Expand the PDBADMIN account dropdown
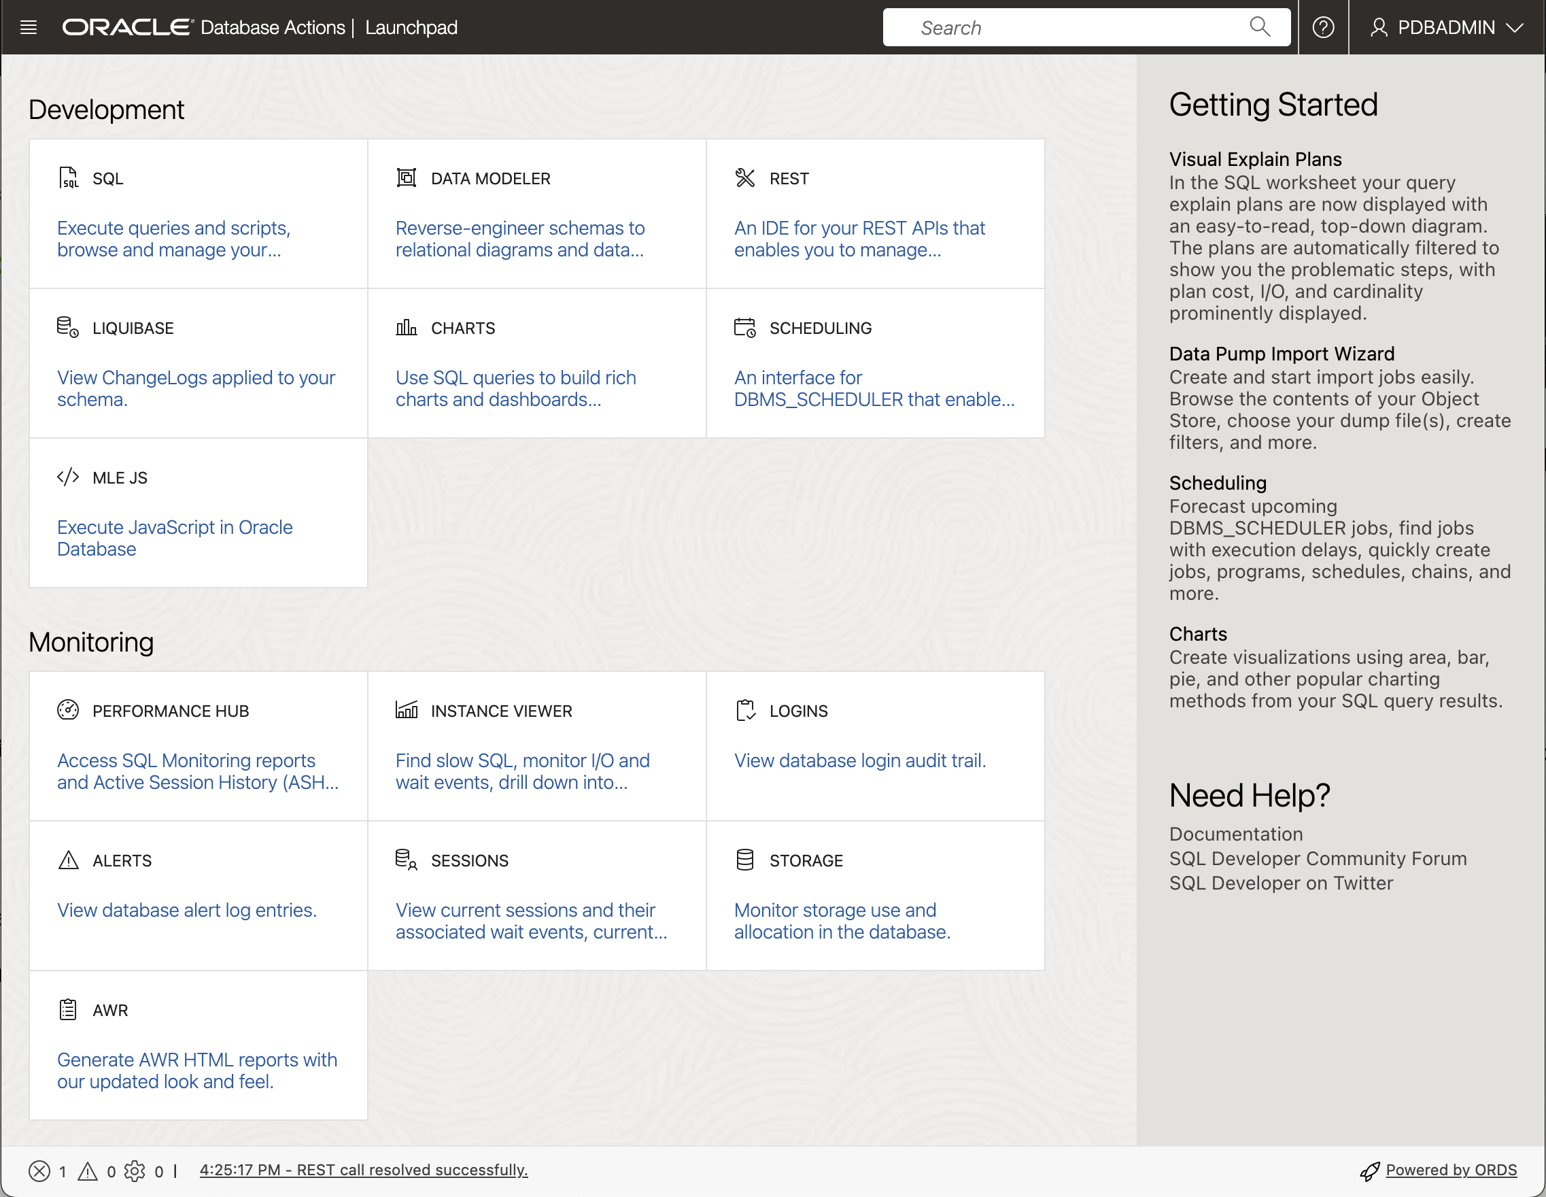This screenshot has height=1197, width=1546. [1447, 27]
